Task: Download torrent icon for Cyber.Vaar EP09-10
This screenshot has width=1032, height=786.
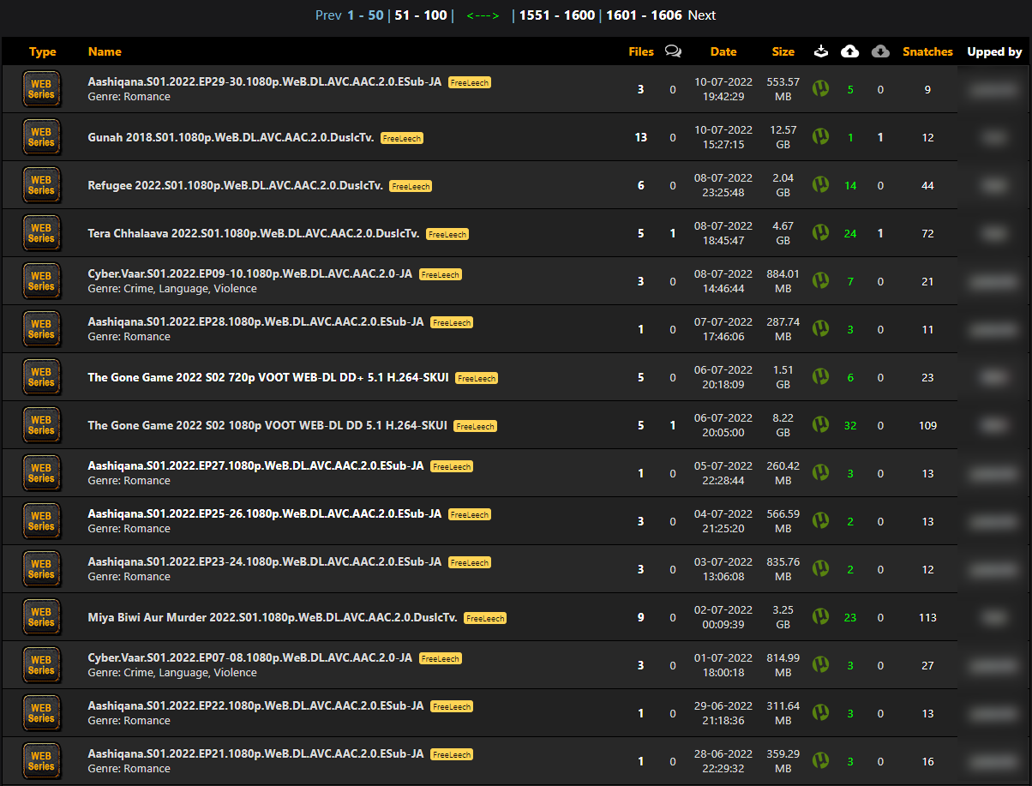Action: 821,280
